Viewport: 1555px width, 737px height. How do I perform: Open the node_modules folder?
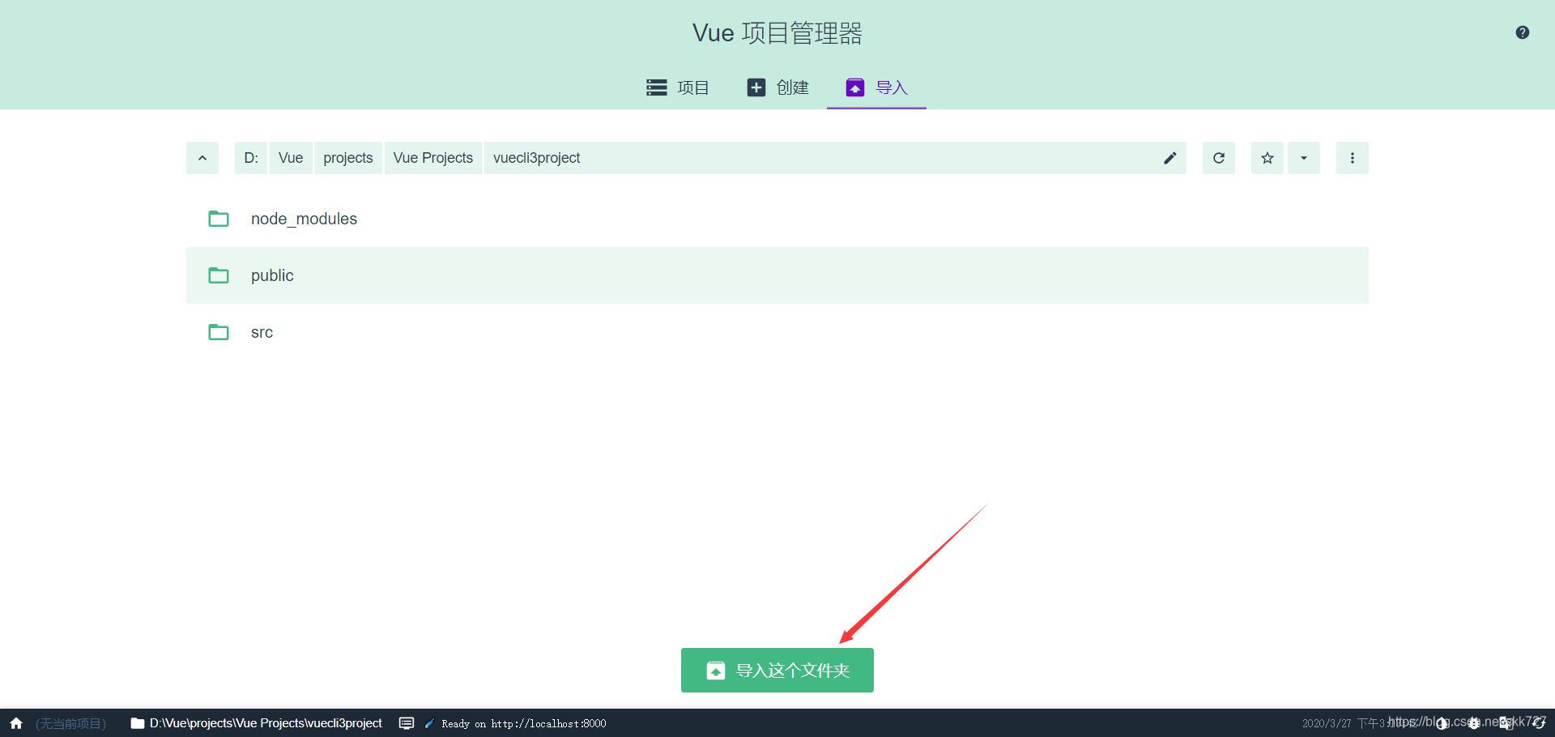click(777, 219)
